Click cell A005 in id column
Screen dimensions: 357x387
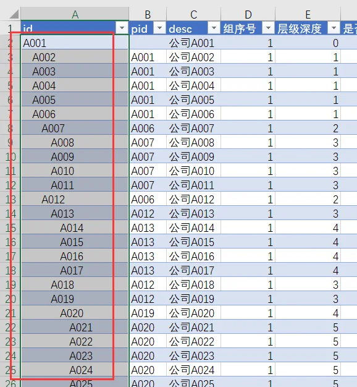[x=75, y=100]
